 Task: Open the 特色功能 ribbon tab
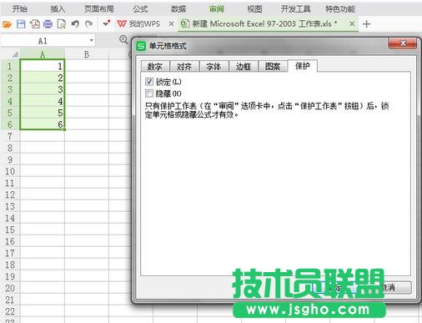340,9
